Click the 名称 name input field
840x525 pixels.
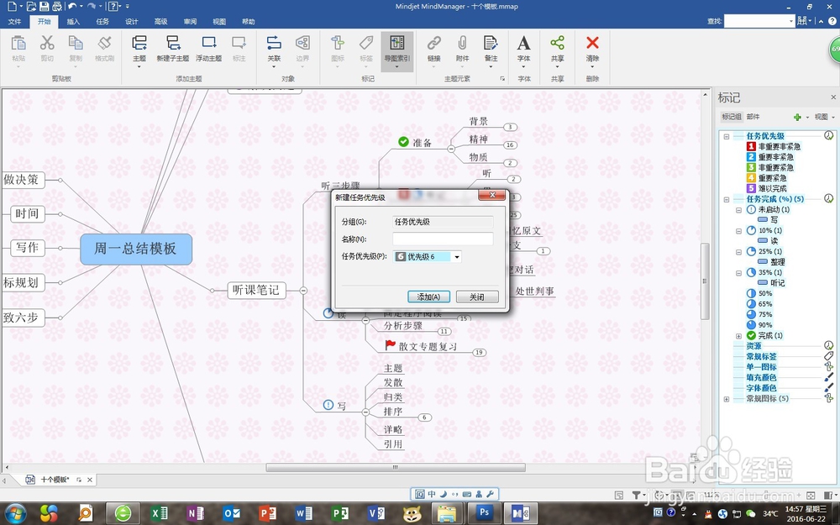point(443,239)
